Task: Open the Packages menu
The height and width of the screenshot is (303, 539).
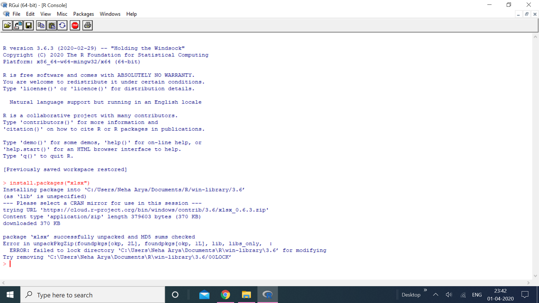Action: tap(83, 14)
